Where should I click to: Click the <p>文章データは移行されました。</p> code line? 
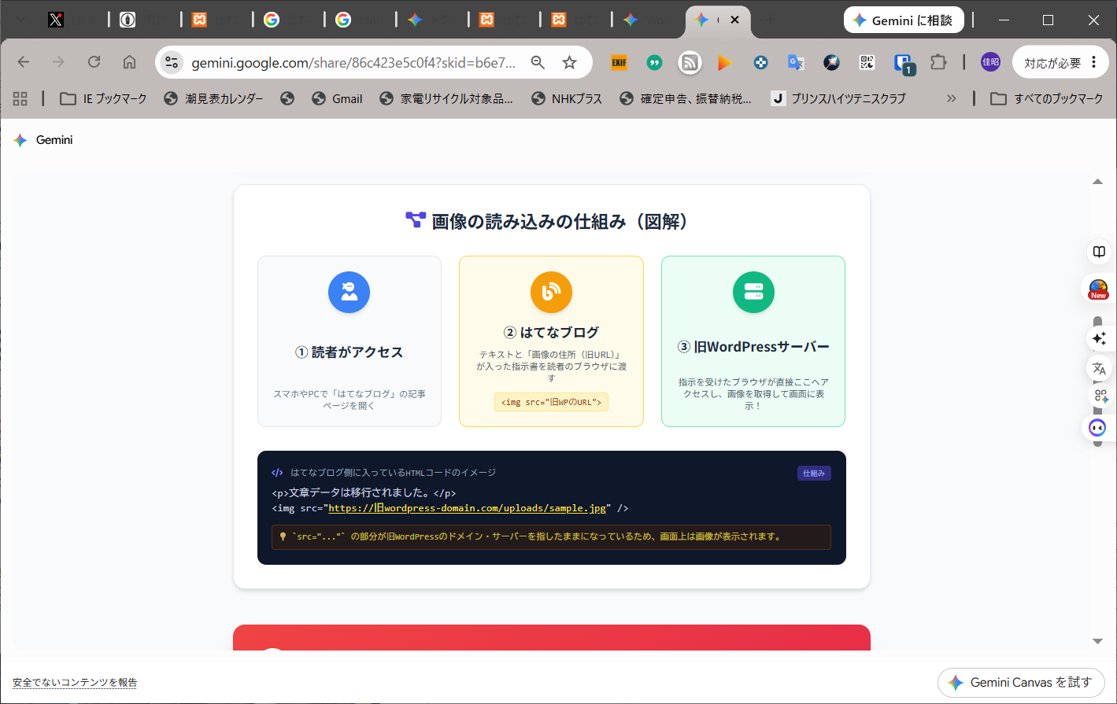(364, 493)
